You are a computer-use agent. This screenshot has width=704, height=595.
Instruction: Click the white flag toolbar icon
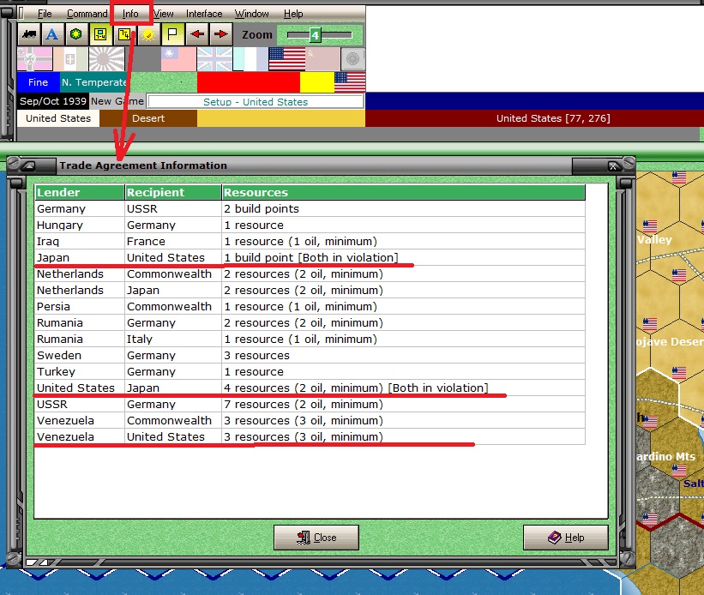[x=172, y=34]
